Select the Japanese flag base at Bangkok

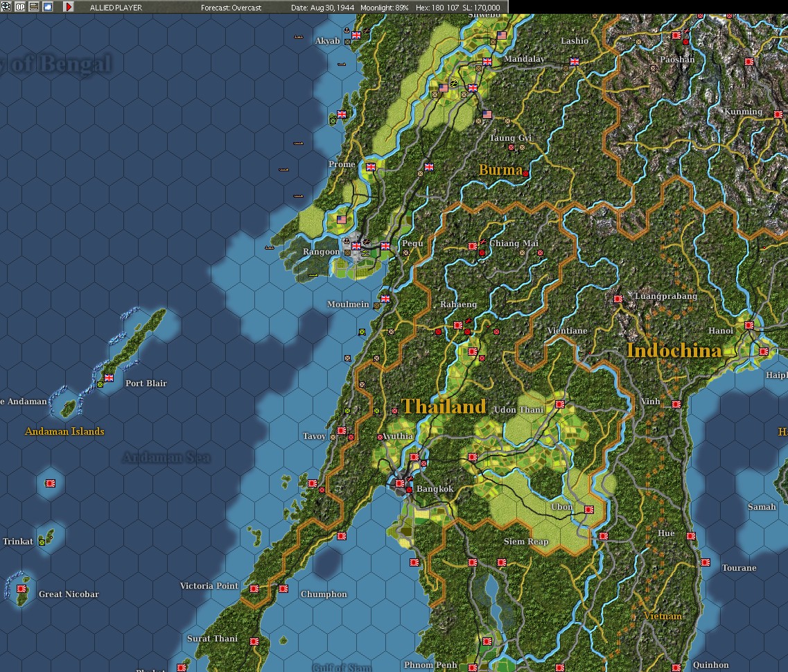coord(400,483)
